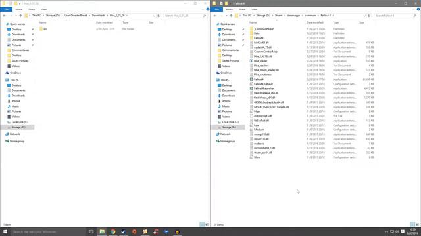The width and height of the screenshot is (421, 236).
Task: Open address bar history dropdown in left window
Action: (x=154, y=16)
